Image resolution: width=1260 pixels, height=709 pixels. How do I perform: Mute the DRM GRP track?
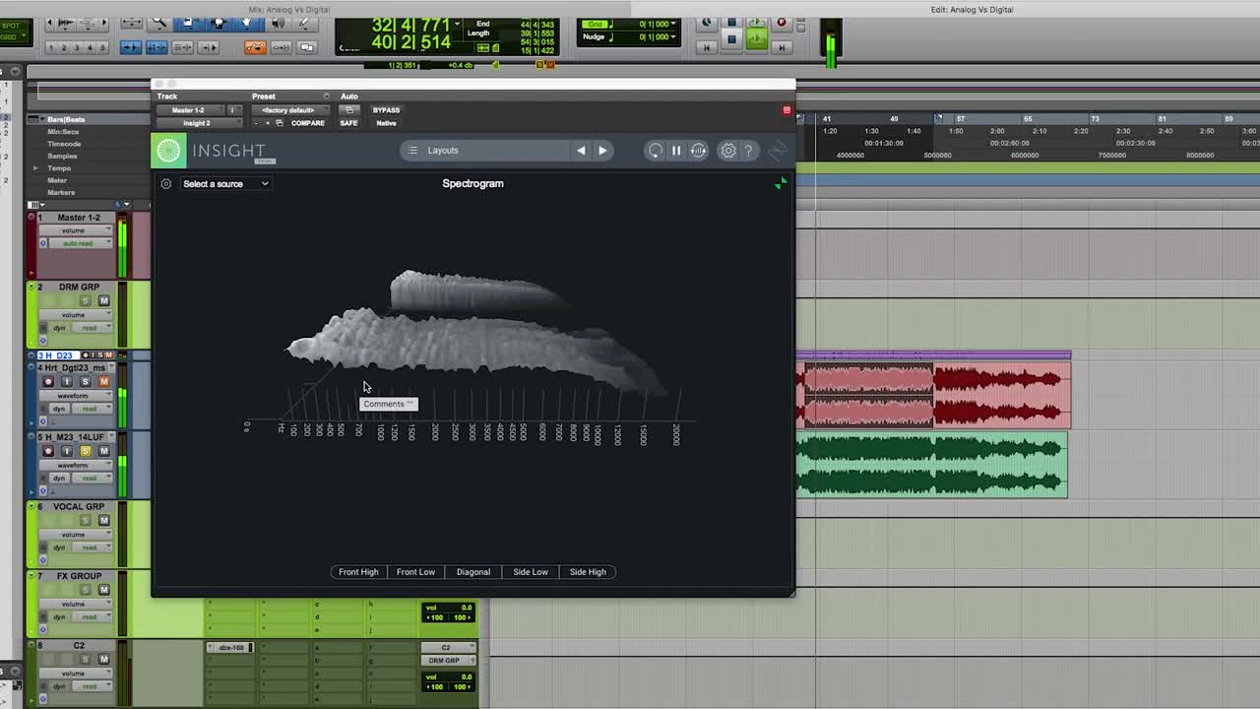(103, 301)
